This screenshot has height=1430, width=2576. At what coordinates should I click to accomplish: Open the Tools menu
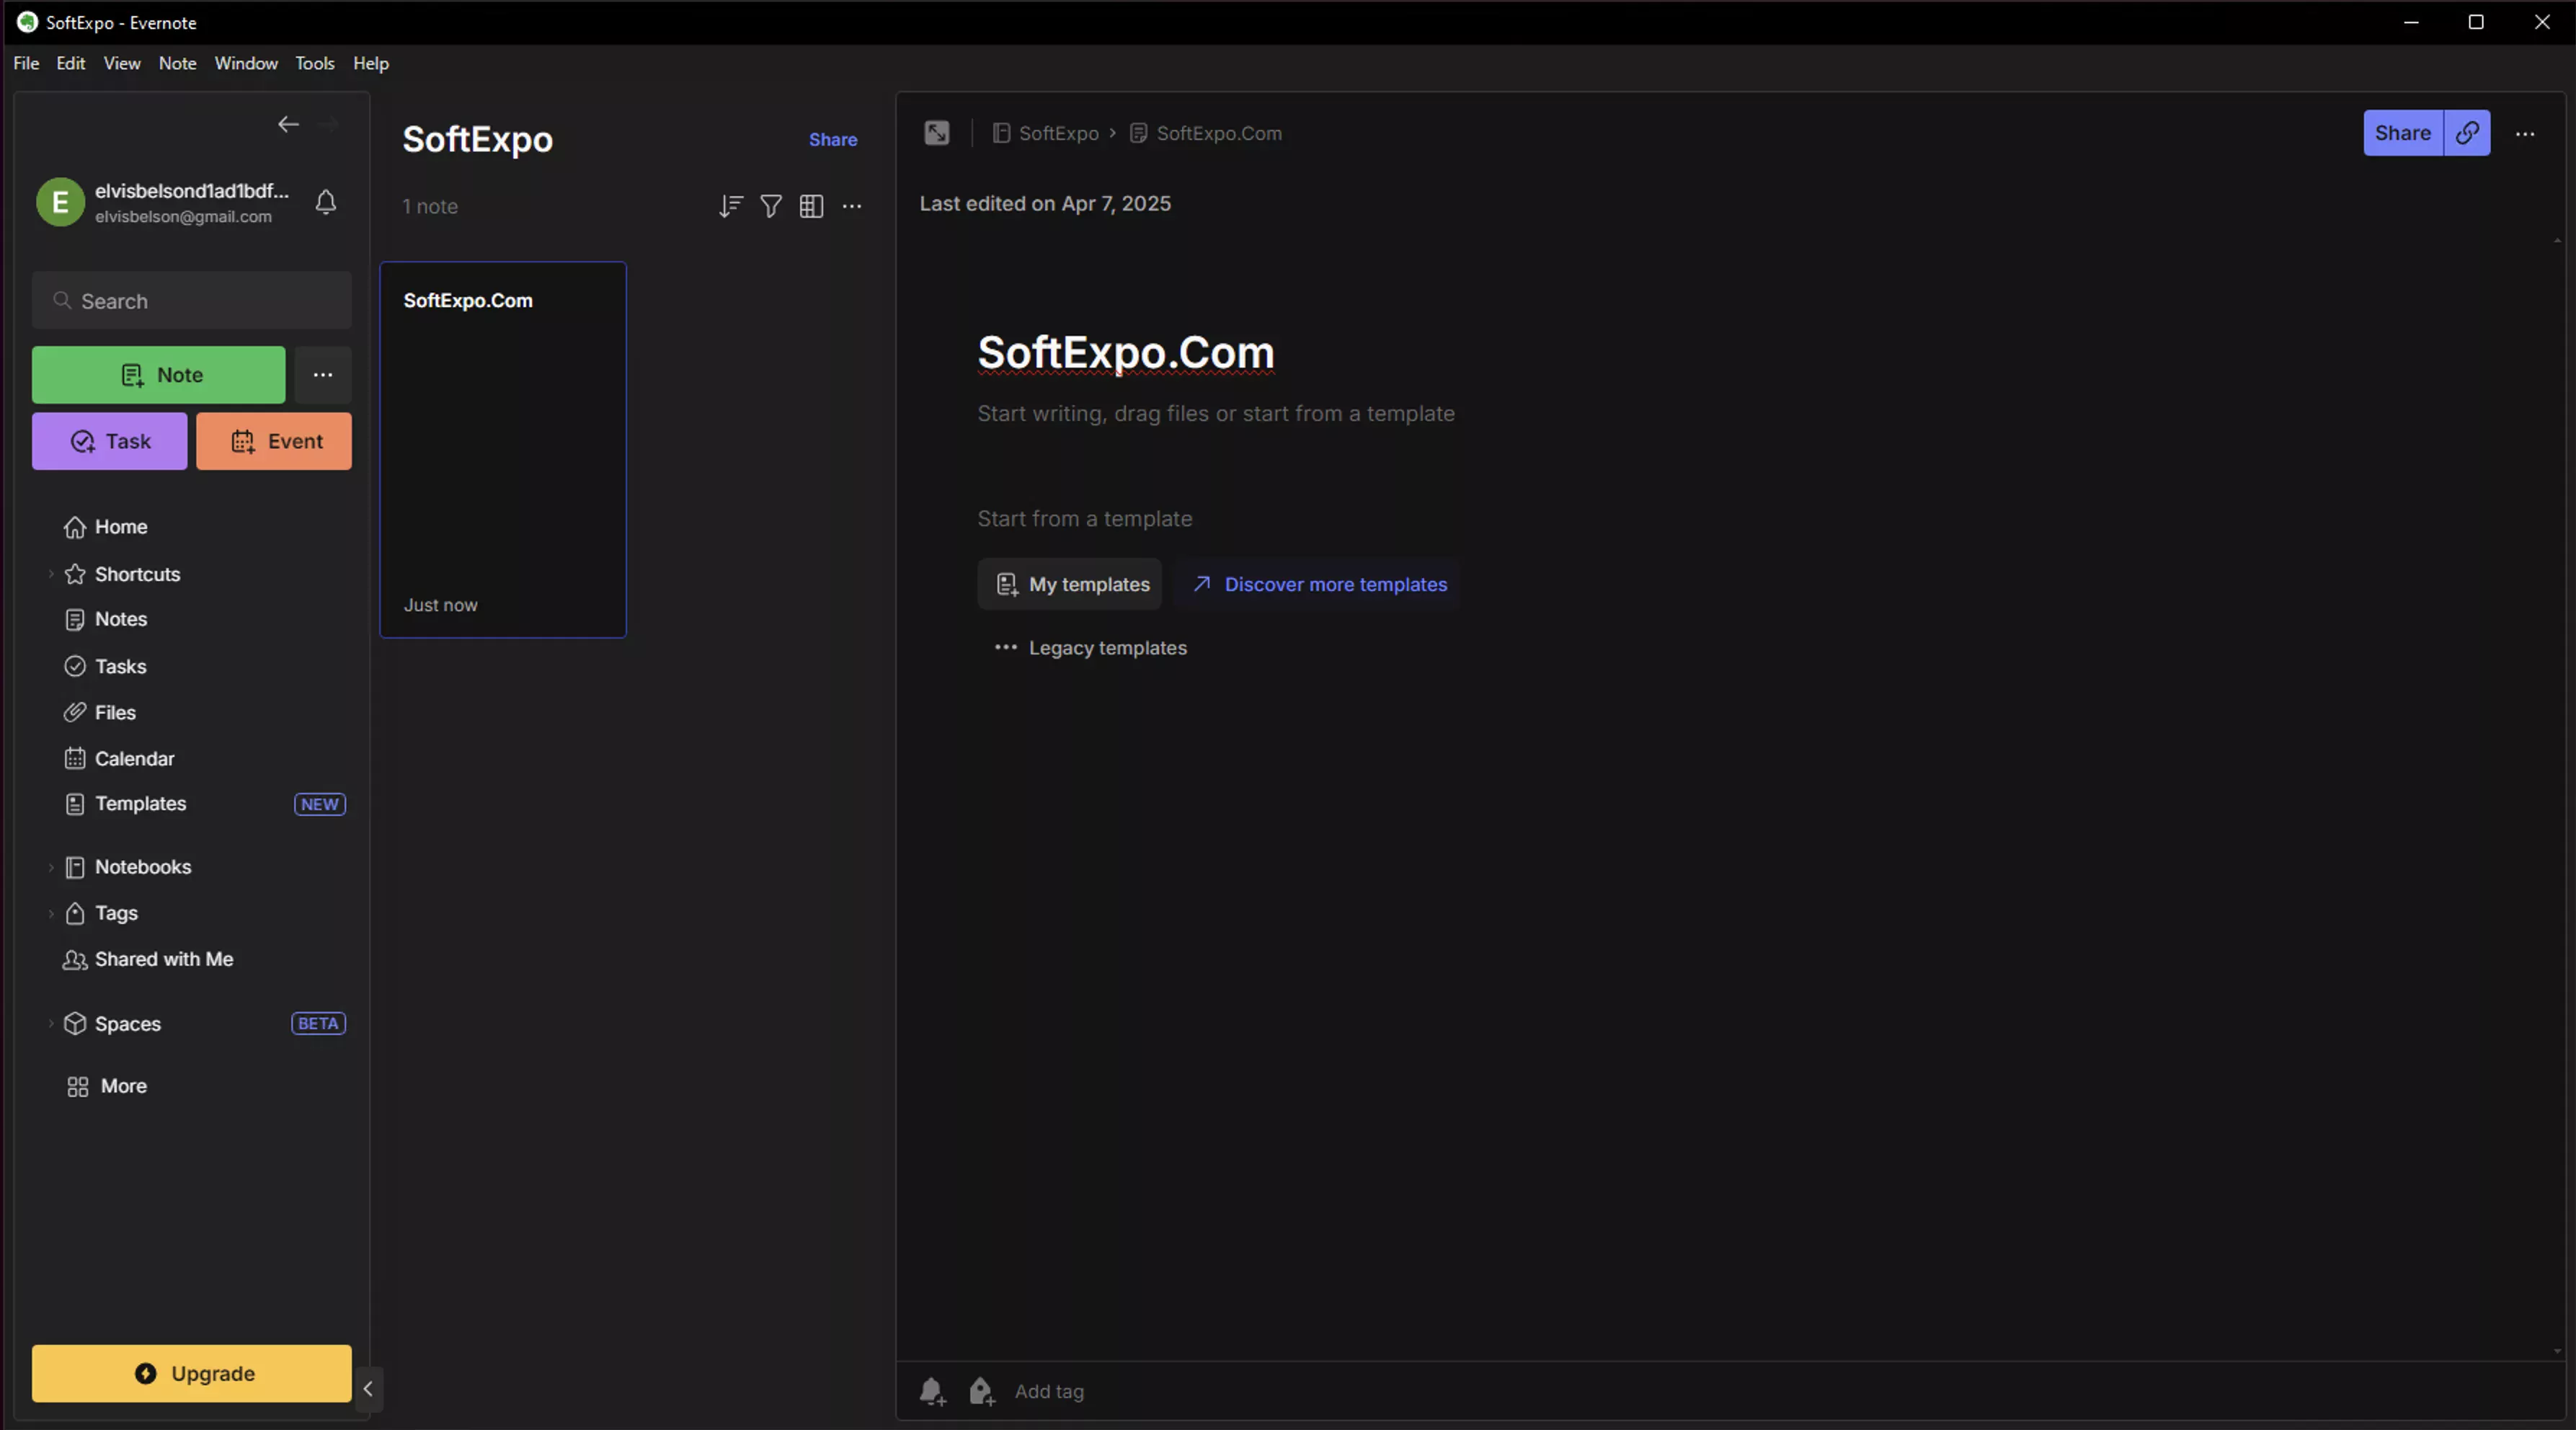(314, 63)
